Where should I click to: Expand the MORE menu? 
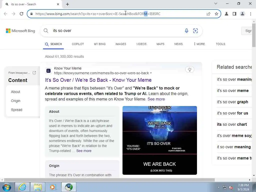[199, 44]
